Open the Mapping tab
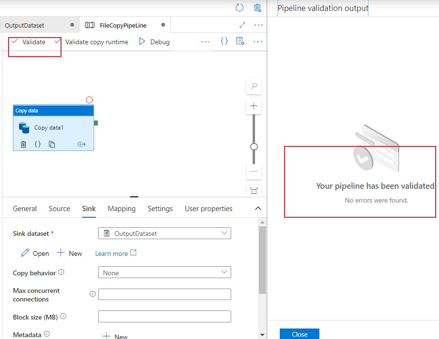 pyautogui.click(x=122, y=209)
